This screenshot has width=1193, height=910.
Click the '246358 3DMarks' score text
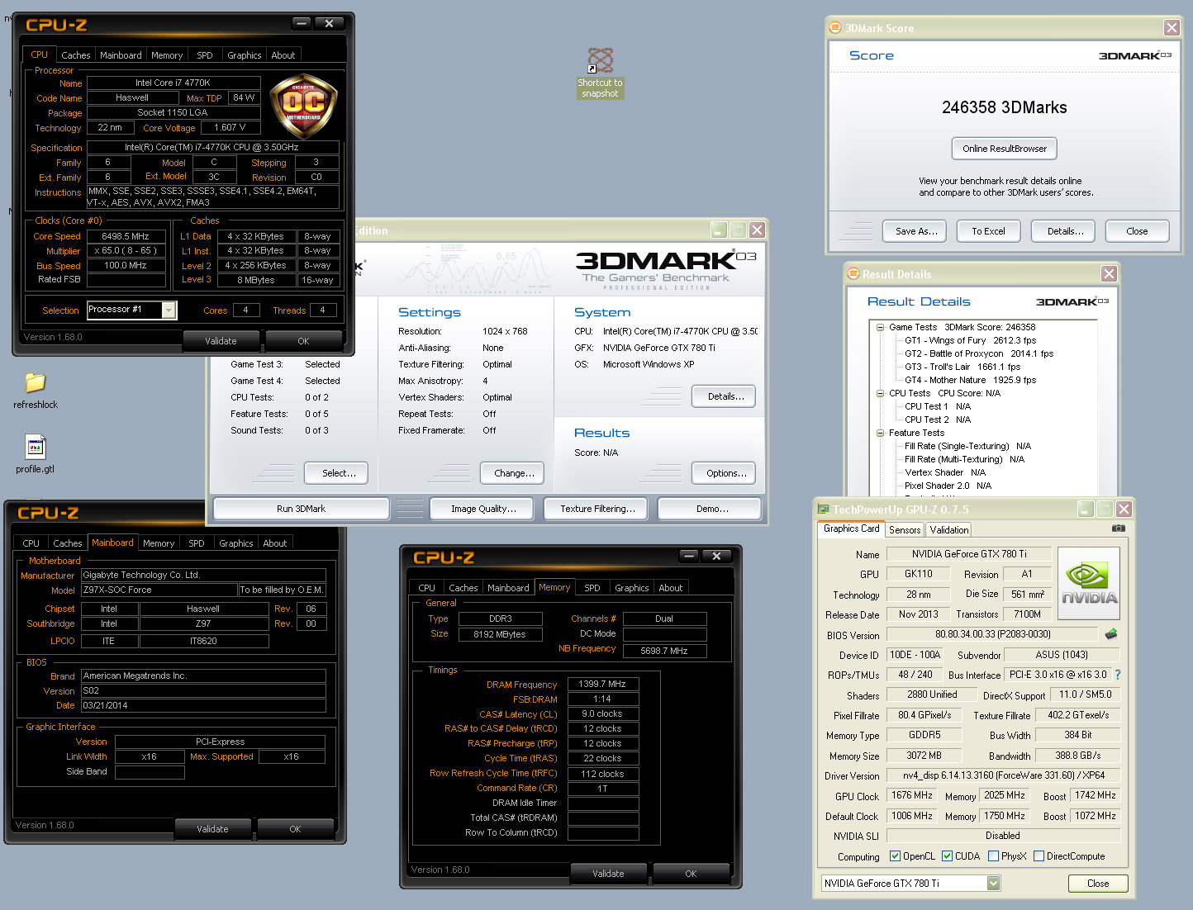[x=1005, y=107]
